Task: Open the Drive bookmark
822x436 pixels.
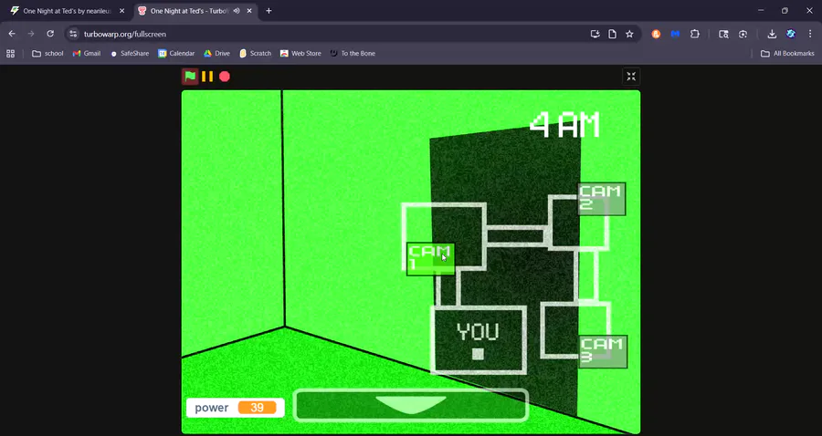Action: [216, 54]
